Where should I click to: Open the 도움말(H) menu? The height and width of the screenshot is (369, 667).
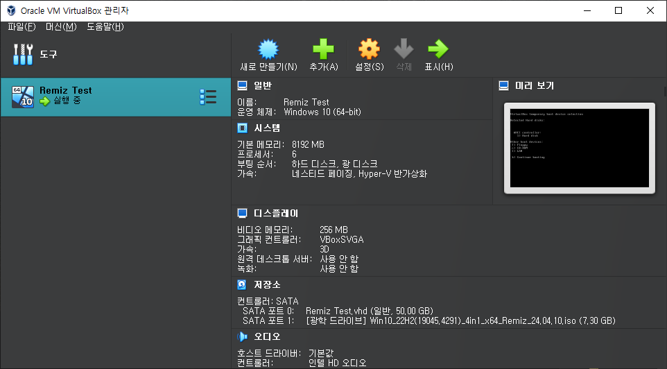pos(105,27)
